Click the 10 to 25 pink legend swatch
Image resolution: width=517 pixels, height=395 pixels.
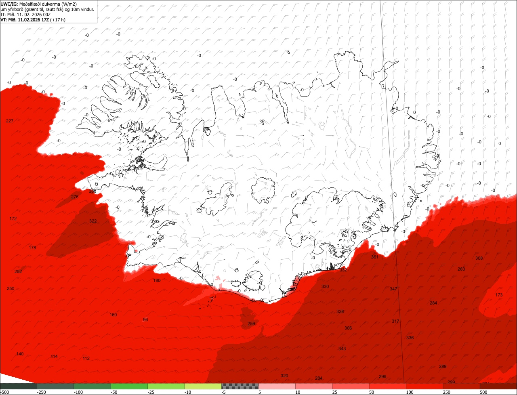[314, 386]
